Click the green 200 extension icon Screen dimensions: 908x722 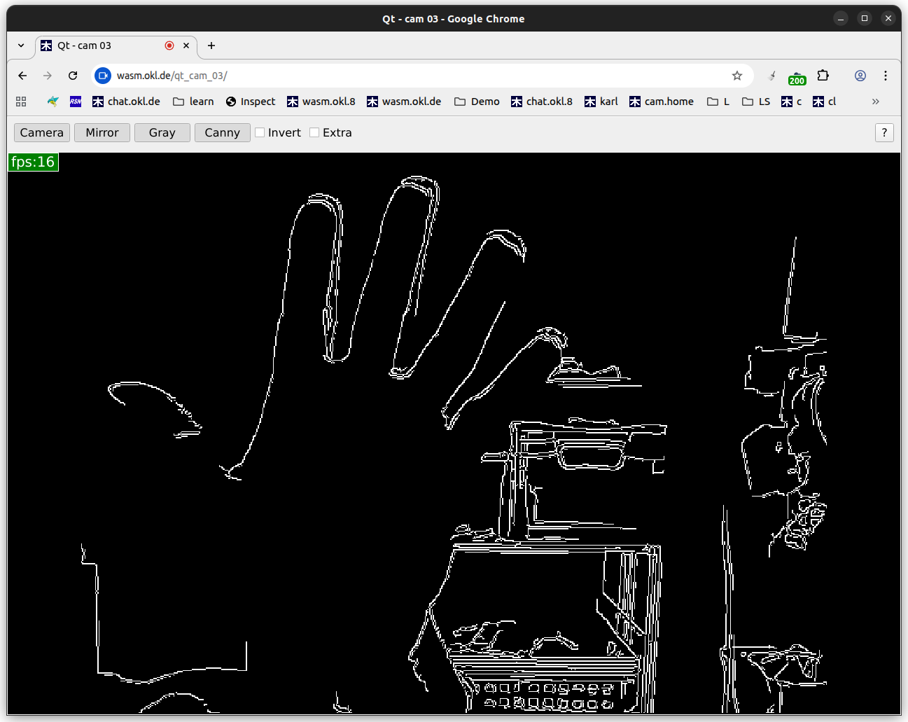[x=797, y=77]
